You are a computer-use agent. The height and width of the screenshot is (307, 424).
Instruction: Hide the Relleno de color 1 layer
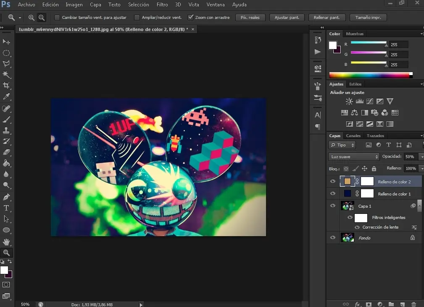point(333,194)
